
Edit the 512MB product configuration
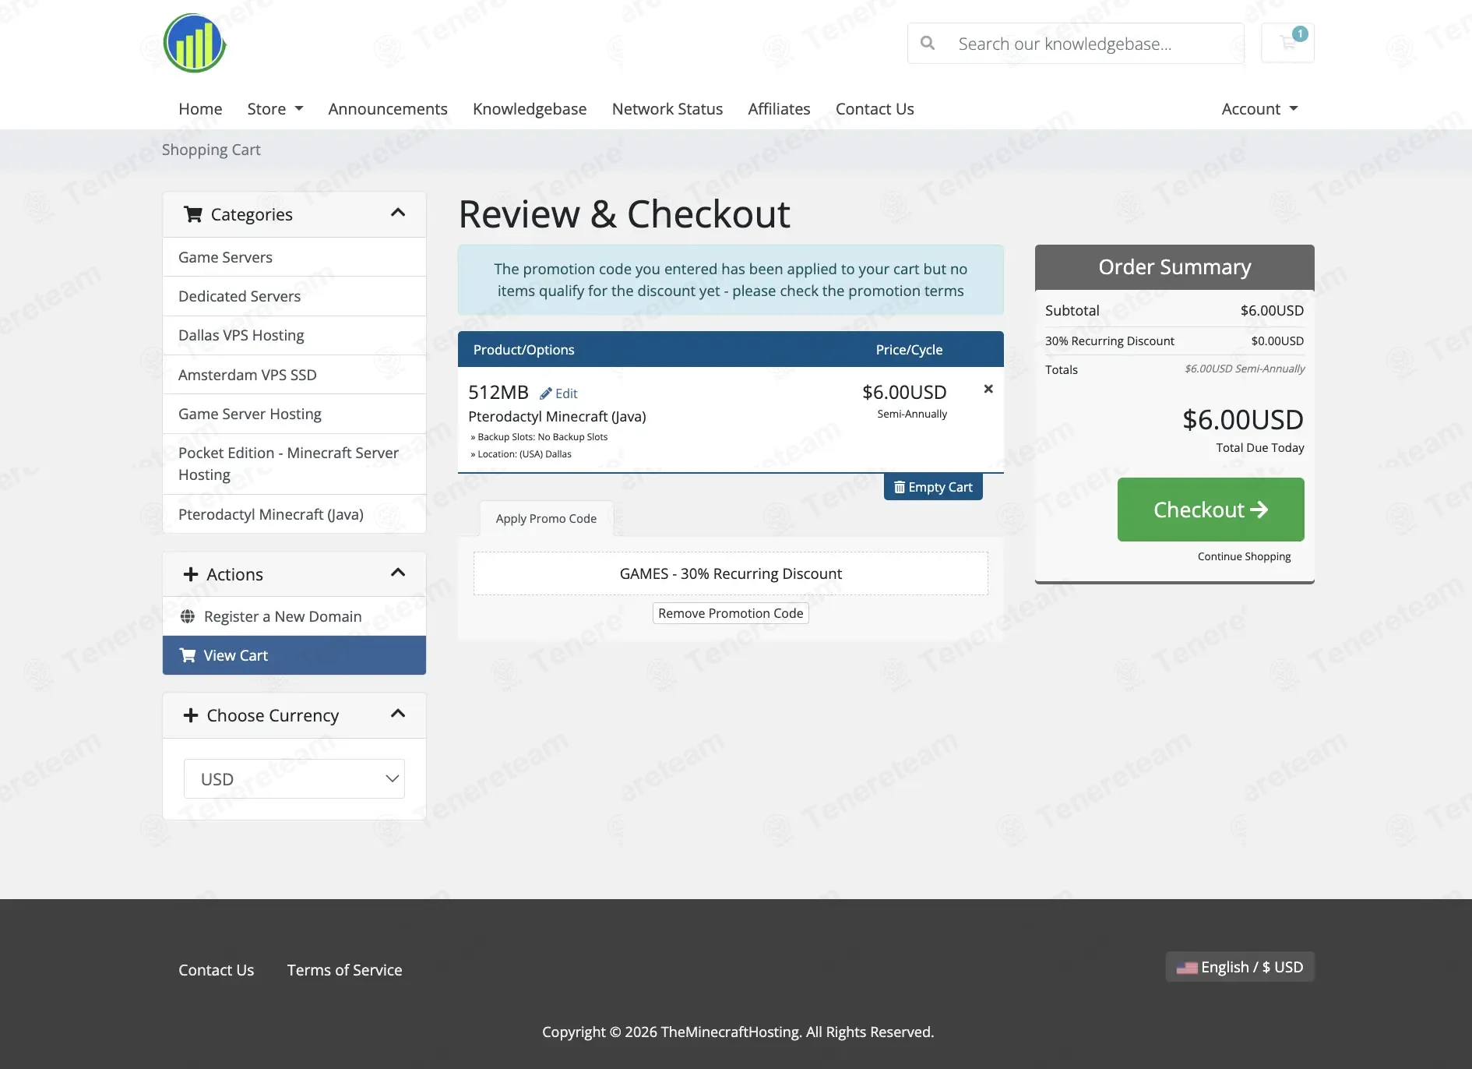coord(558,393)
